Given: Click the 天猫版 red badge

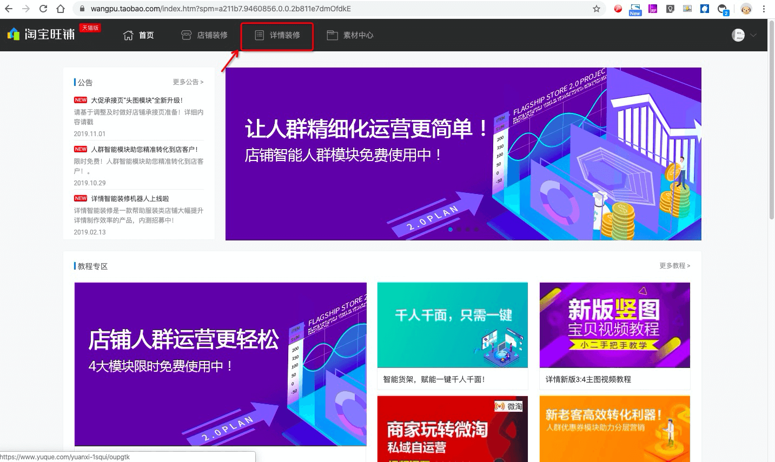Looking at the screenshot, I should (90, 28).
